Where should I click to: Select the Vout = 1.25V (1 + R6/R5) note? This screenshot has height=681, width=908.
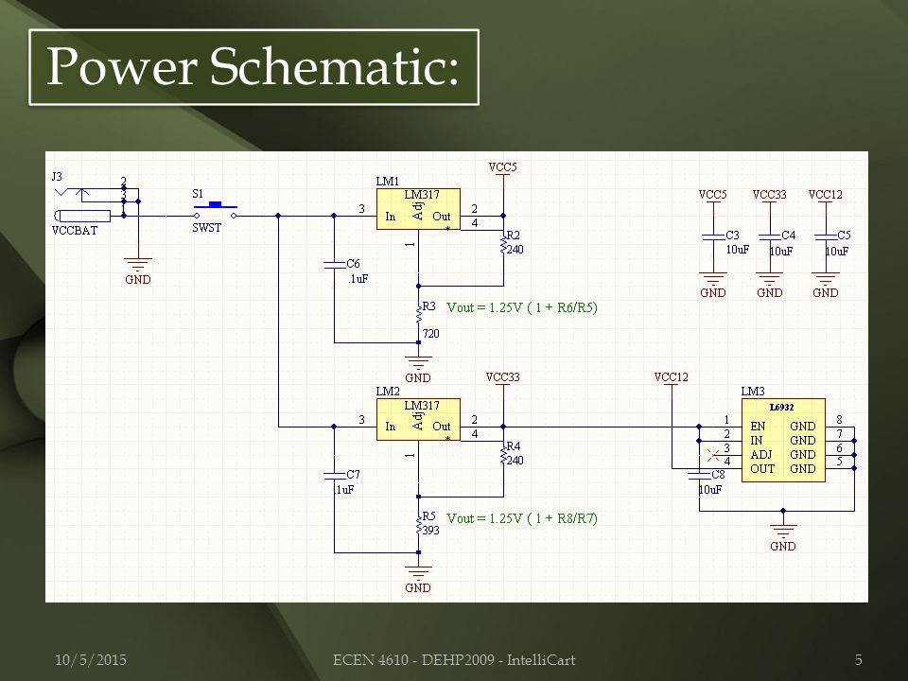point(522,307)
